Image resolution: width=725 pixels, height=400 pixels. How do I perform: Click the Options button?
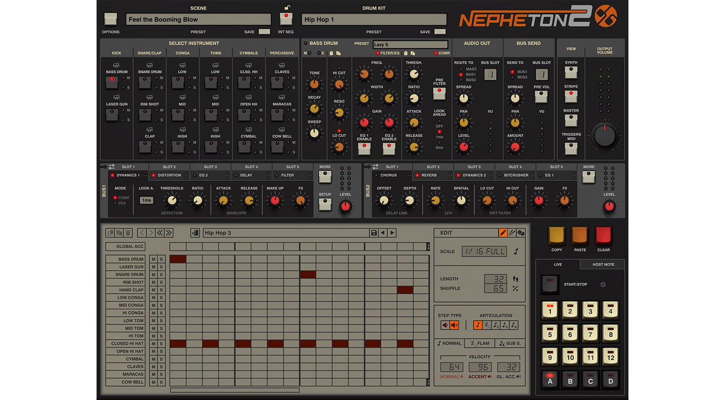pyautogui.click(x=110, y=19)
